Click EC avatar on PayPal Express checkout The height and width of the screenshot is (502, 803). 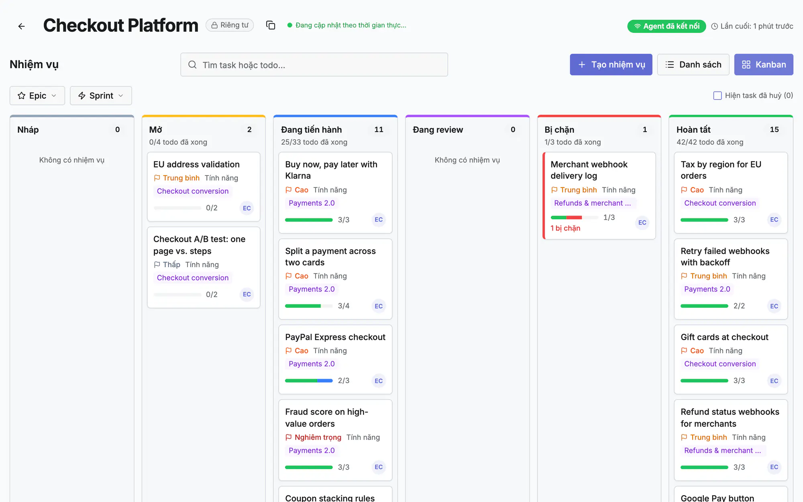click(x=379, y=381)
